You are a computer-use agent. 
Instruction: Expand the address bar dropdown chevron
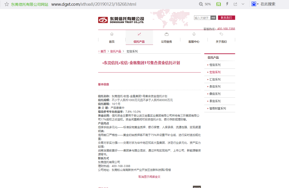(x=243, y=4)
